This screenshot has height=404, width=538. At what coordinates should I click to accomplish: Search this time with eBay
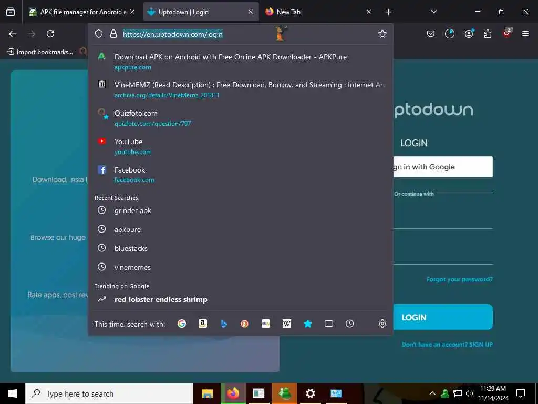(266, 324)
